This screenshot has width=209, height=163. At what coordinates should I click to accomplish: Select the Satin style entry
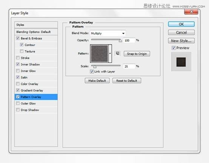tap(24, 77)
